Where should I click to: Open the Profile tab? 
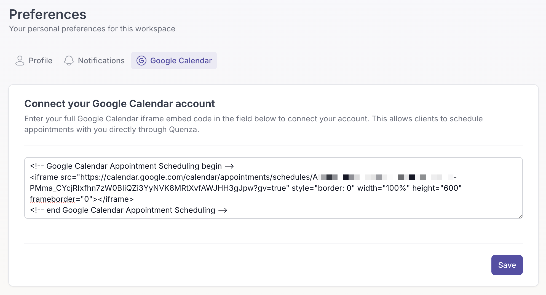[34, 61]
